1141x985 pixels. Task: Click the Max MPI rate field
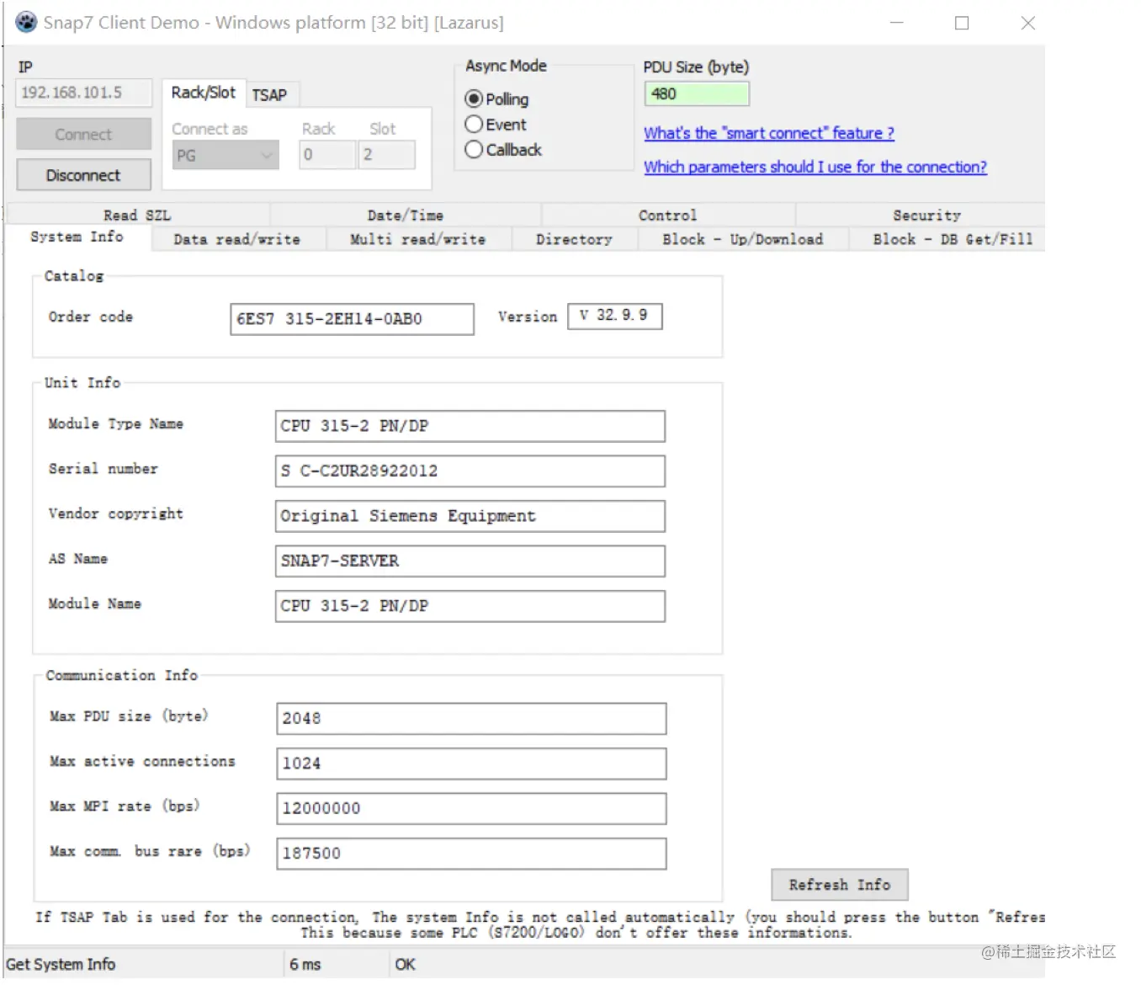[471, 809]
